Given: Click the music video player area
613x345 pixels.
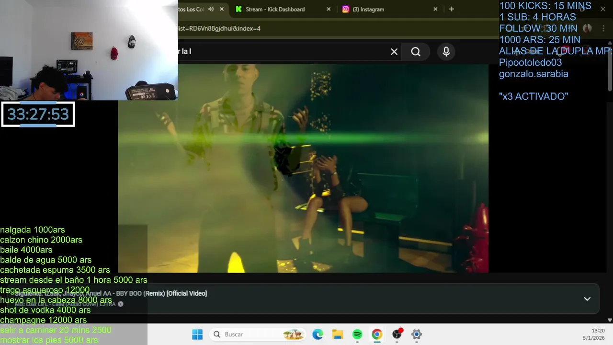Looking at the screenshot, I should [x=303, y=168].
